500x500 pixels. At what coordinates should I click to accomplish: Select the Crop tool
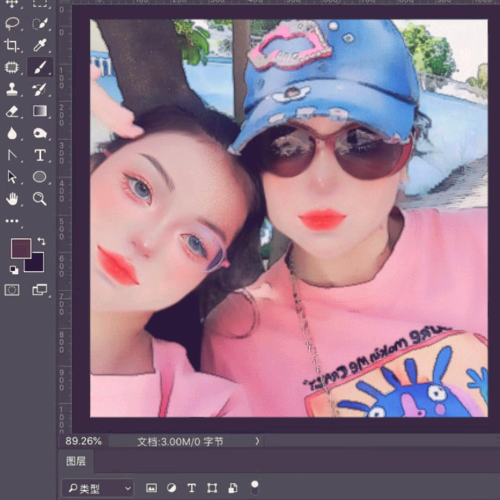[x=12, y=45]
